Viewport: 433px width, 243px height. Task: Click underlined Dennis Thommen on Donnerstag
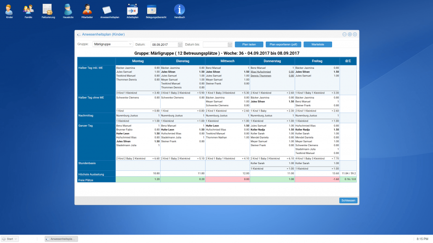pos(261,76)
